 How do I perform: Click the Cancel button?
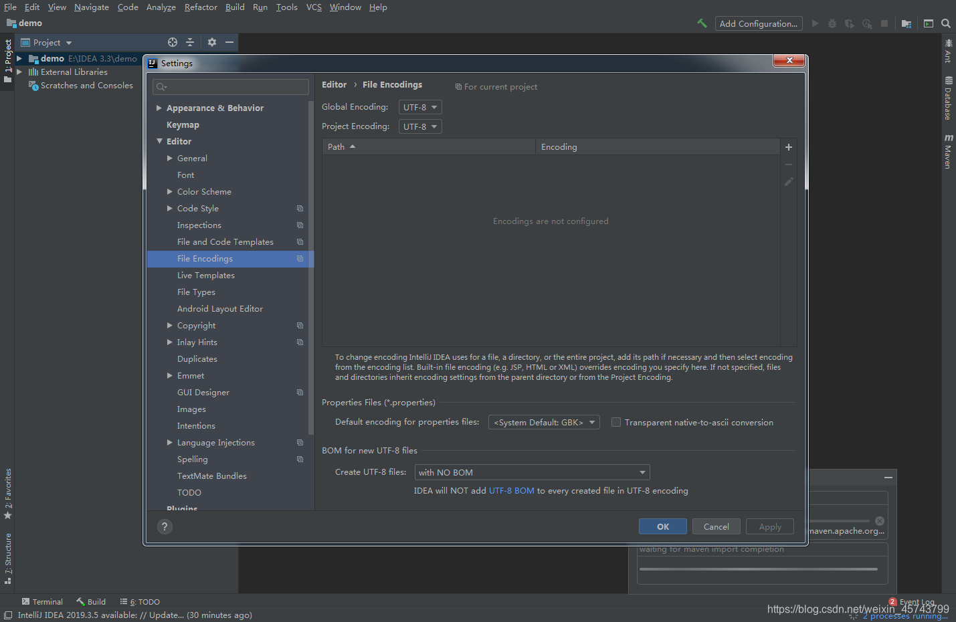716,526
